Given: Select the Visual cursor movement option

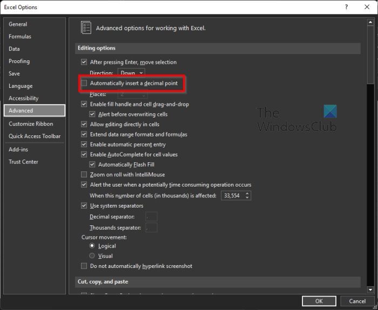Looking at the screenshot, I should click(x=92, y=256).
